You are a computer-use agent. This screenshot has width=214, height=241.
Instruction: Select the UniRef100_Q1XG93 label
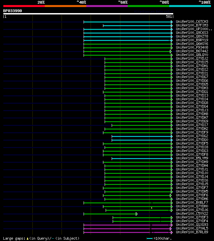(192, 225)
